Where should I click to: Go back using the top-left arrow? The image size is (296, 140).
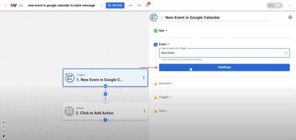(x=6, y=5)
